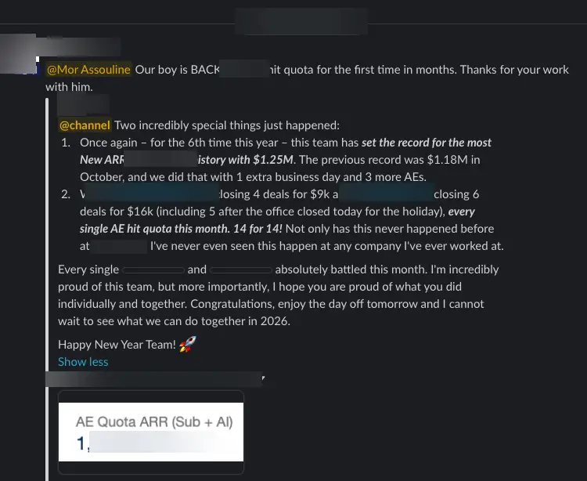Open the AE Quota ARR image preview
This screenshot has height=481, width=587.
[151, 432]
